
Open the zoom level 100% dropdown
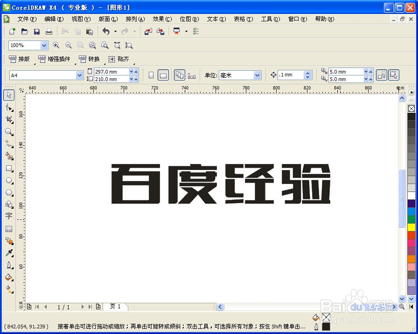pyautogui.click(x=44, y=46)
